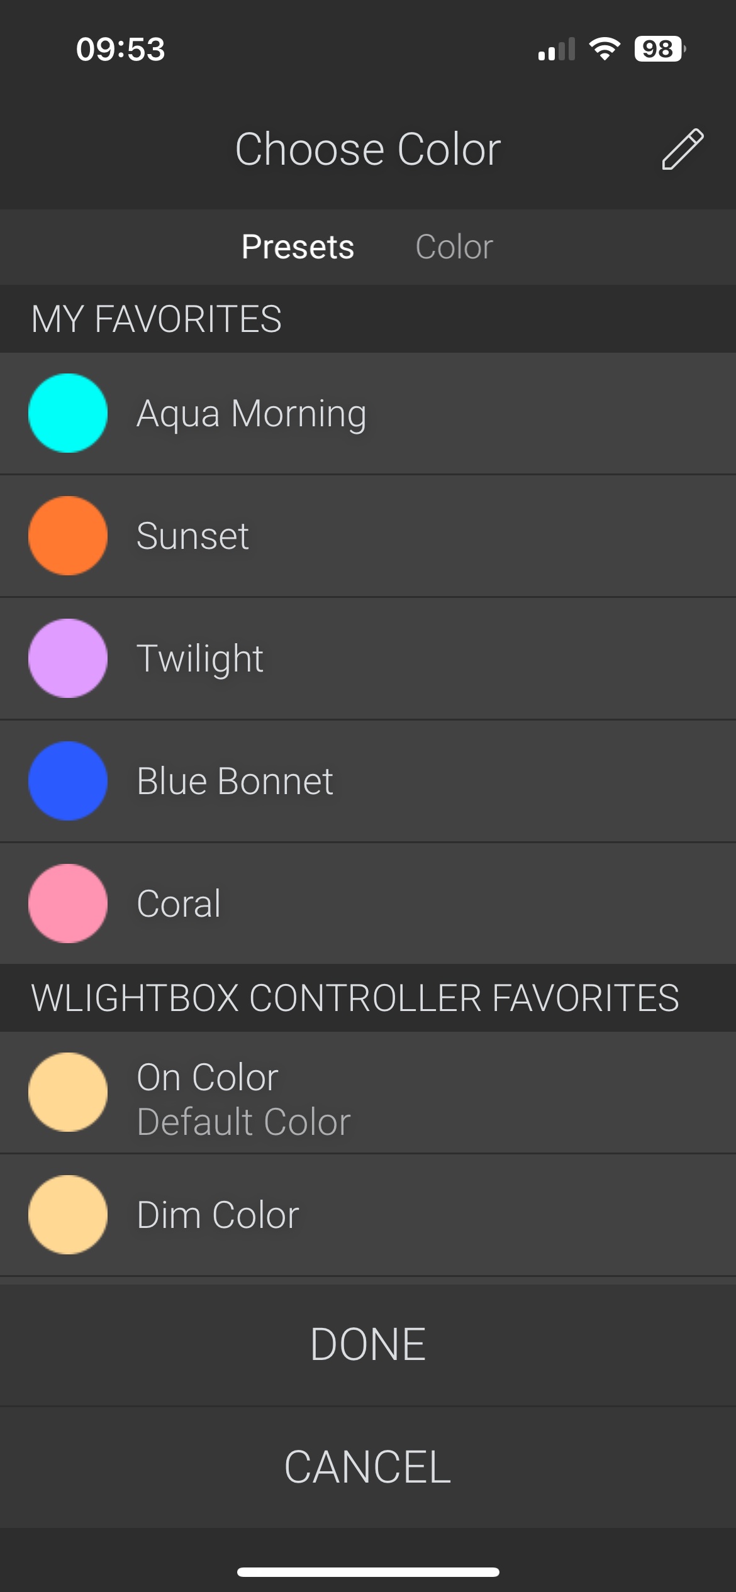Screen dimensions: 736x1592
Task: Tap the blue Blue Bonnet circle
Action: (68, 781)
